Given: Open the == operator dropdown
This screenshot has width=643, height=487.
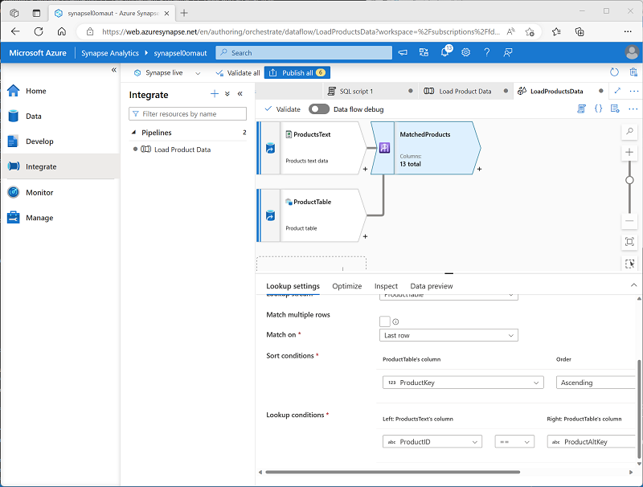Looking at the screenshot, I should click(514, 442).
